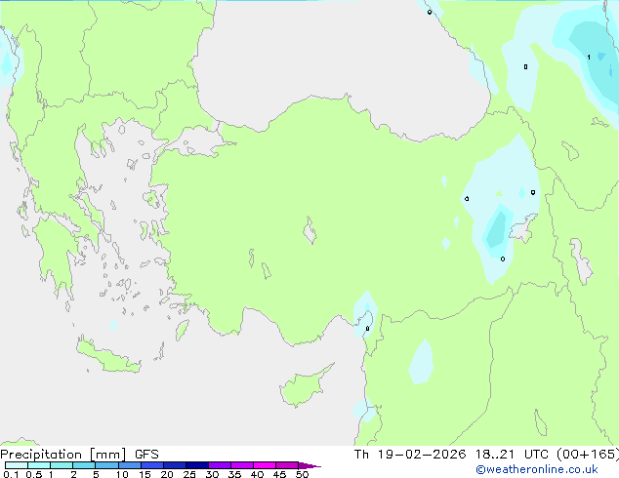Viewport: 619px width, 478px height.
Task: Click the weatheronline.co.uk copyright link
Action: pos(537,469)
